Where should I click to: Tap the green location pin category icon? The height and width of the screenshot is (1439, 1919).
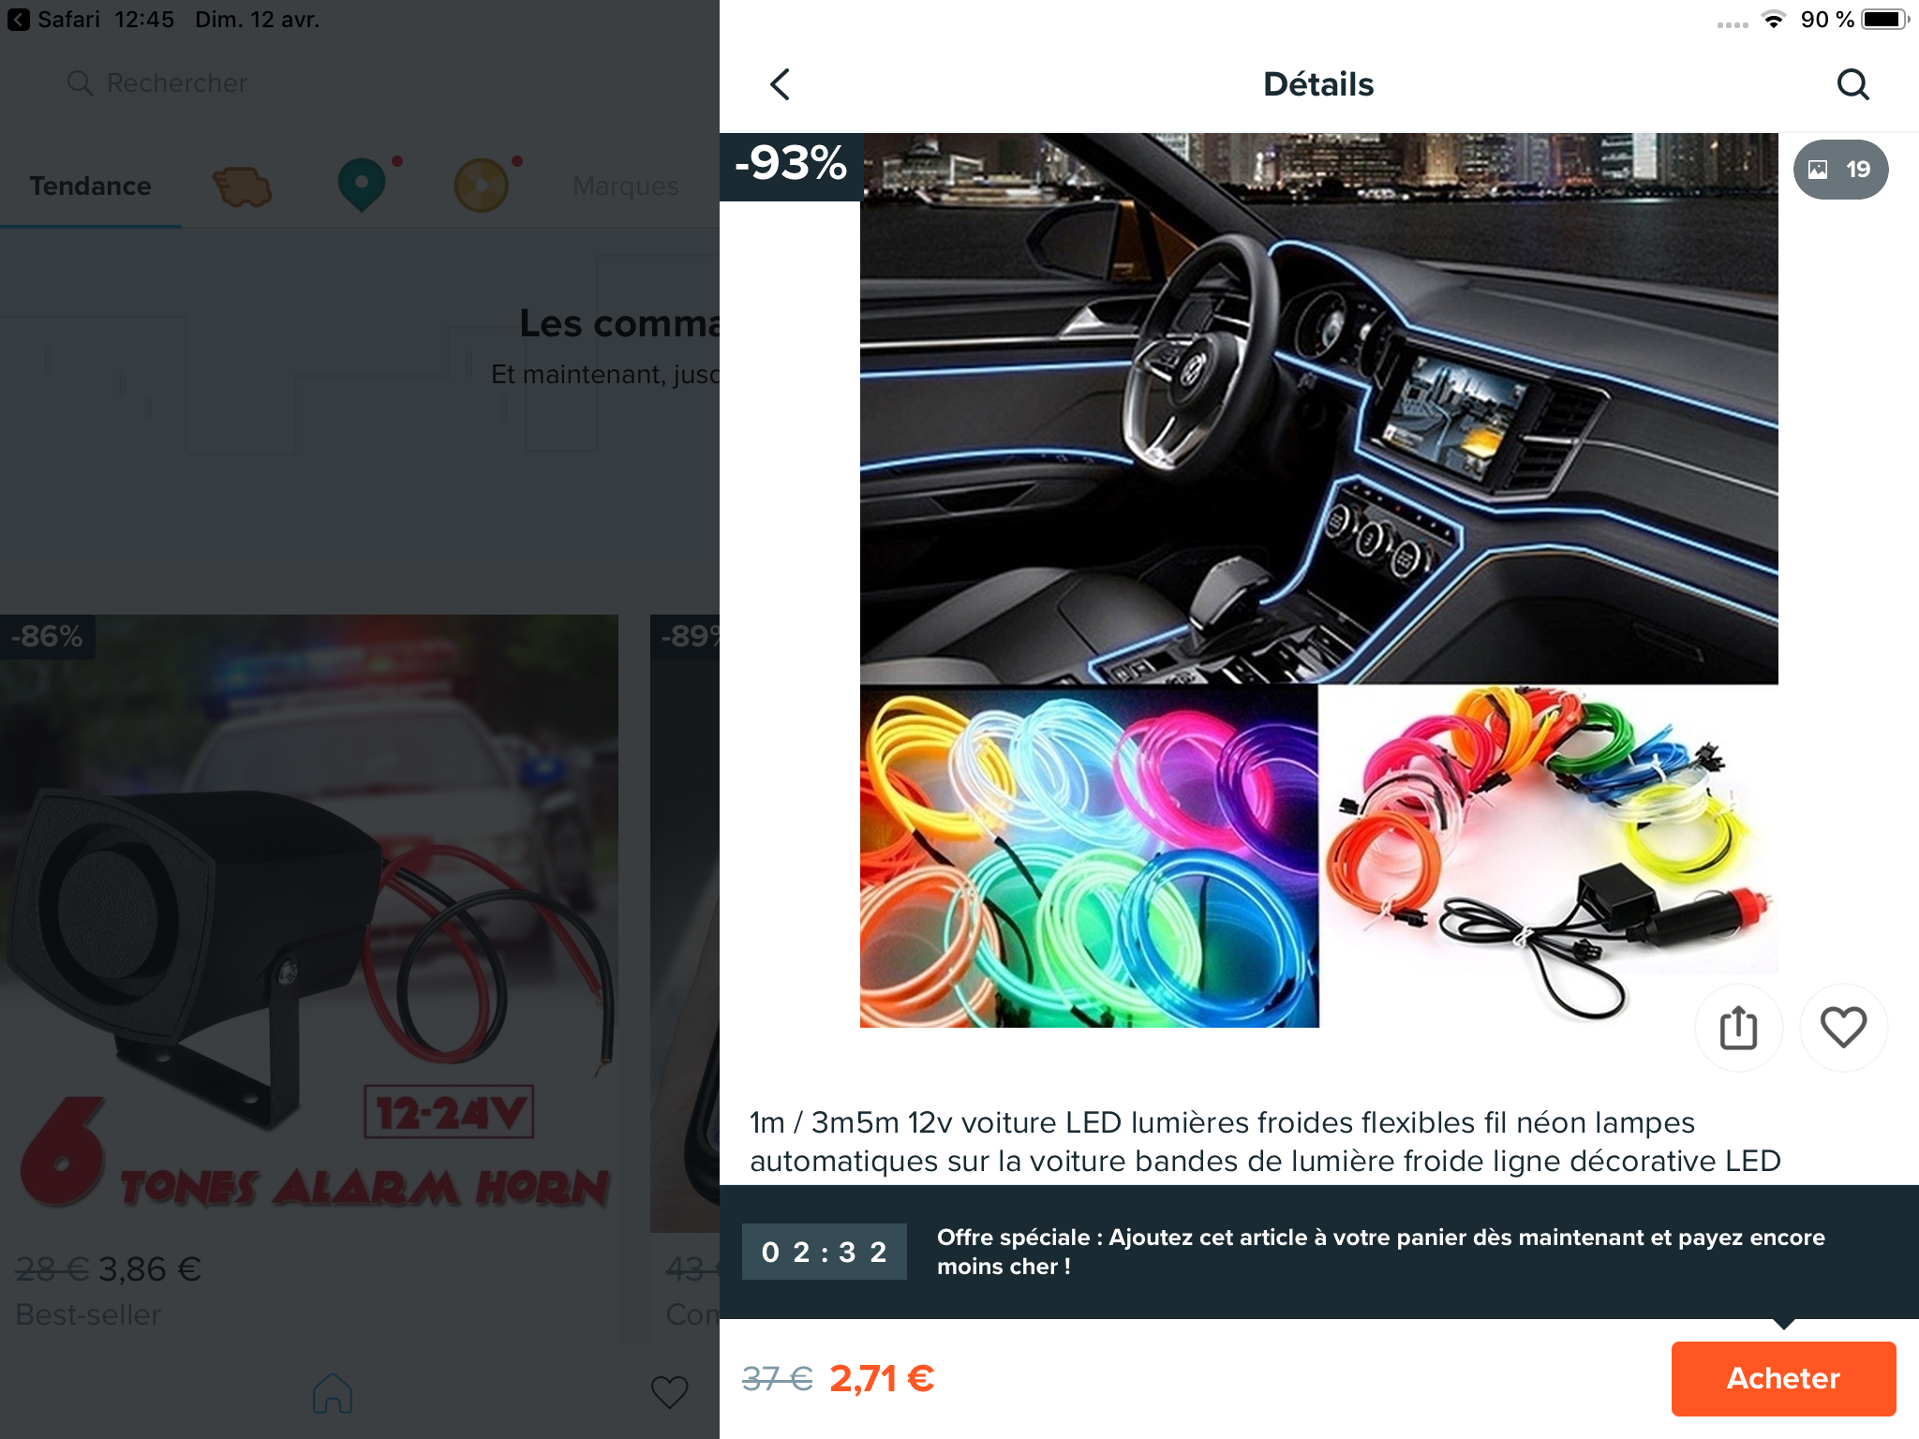click(x=363, y=185)
